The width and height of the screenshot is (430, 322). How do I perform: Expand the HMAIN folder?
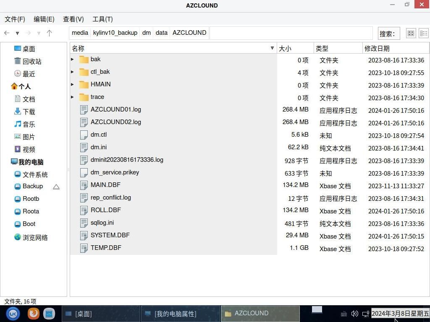72,84
